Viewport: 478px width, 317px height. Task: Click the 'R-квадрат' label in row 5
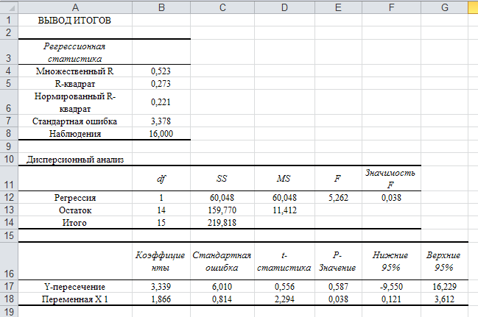75,83
